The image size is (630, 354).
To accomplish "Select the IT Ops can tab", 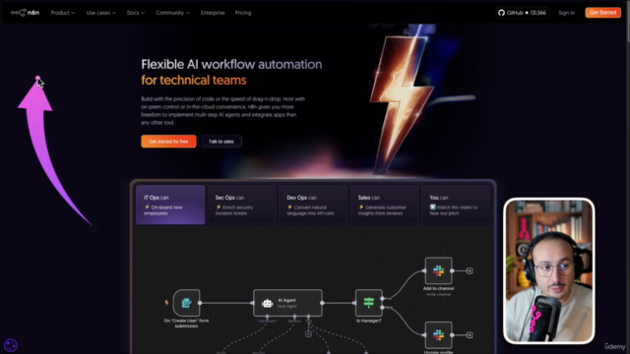I will (x=170, y=205).
